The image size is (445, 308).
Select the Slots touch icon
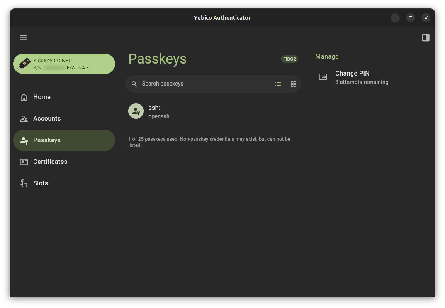pos(24,183)
